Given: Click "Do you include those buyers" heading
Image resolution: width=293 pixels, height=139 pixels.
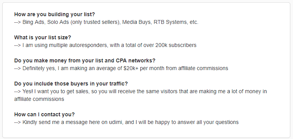Looking at the screenshot, I should 71,84.
